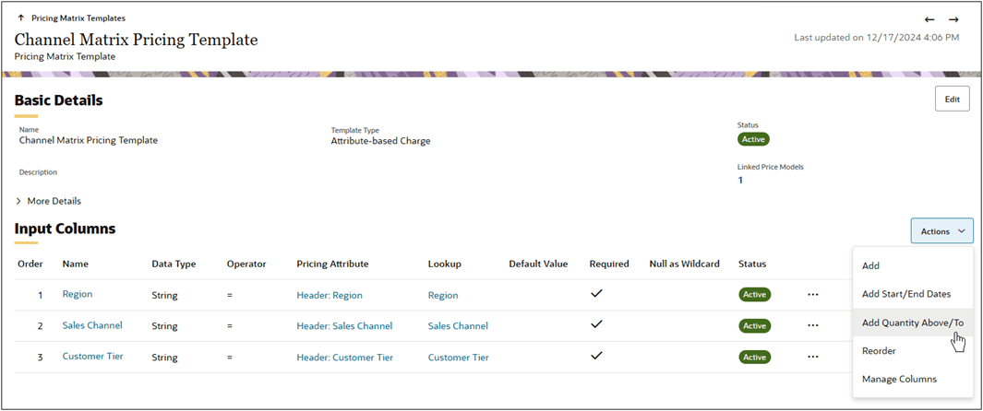Click the Required checkmark in Customer Tier row
983x411 pixels.
[x=597, y=356]
